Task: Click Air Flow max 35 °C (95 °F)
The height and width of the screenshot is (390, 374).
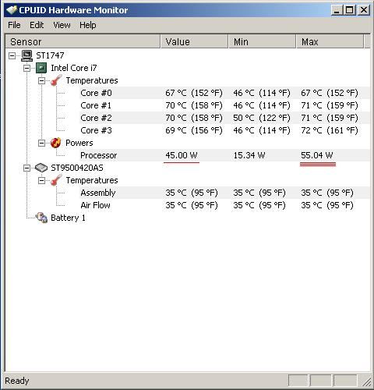Action: [x=327, y=205]
